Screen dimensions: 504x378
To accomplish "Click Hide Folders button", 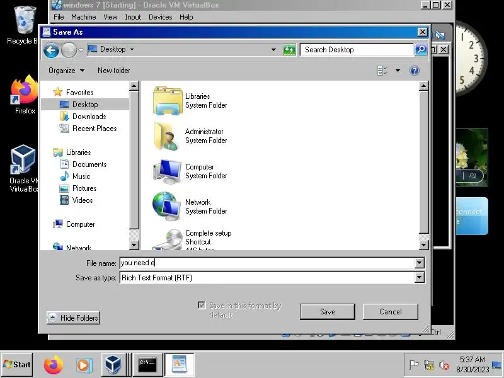I will tap(73, 318).
